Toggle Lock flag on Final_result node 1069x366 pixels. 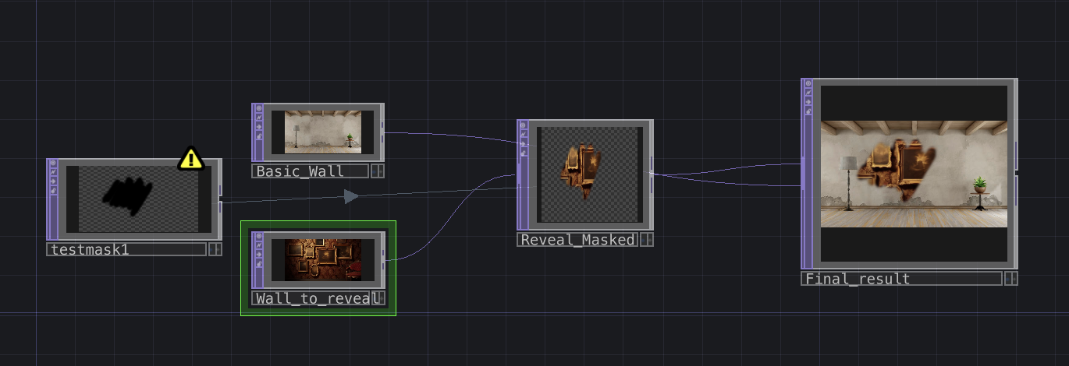coord(808,111)
